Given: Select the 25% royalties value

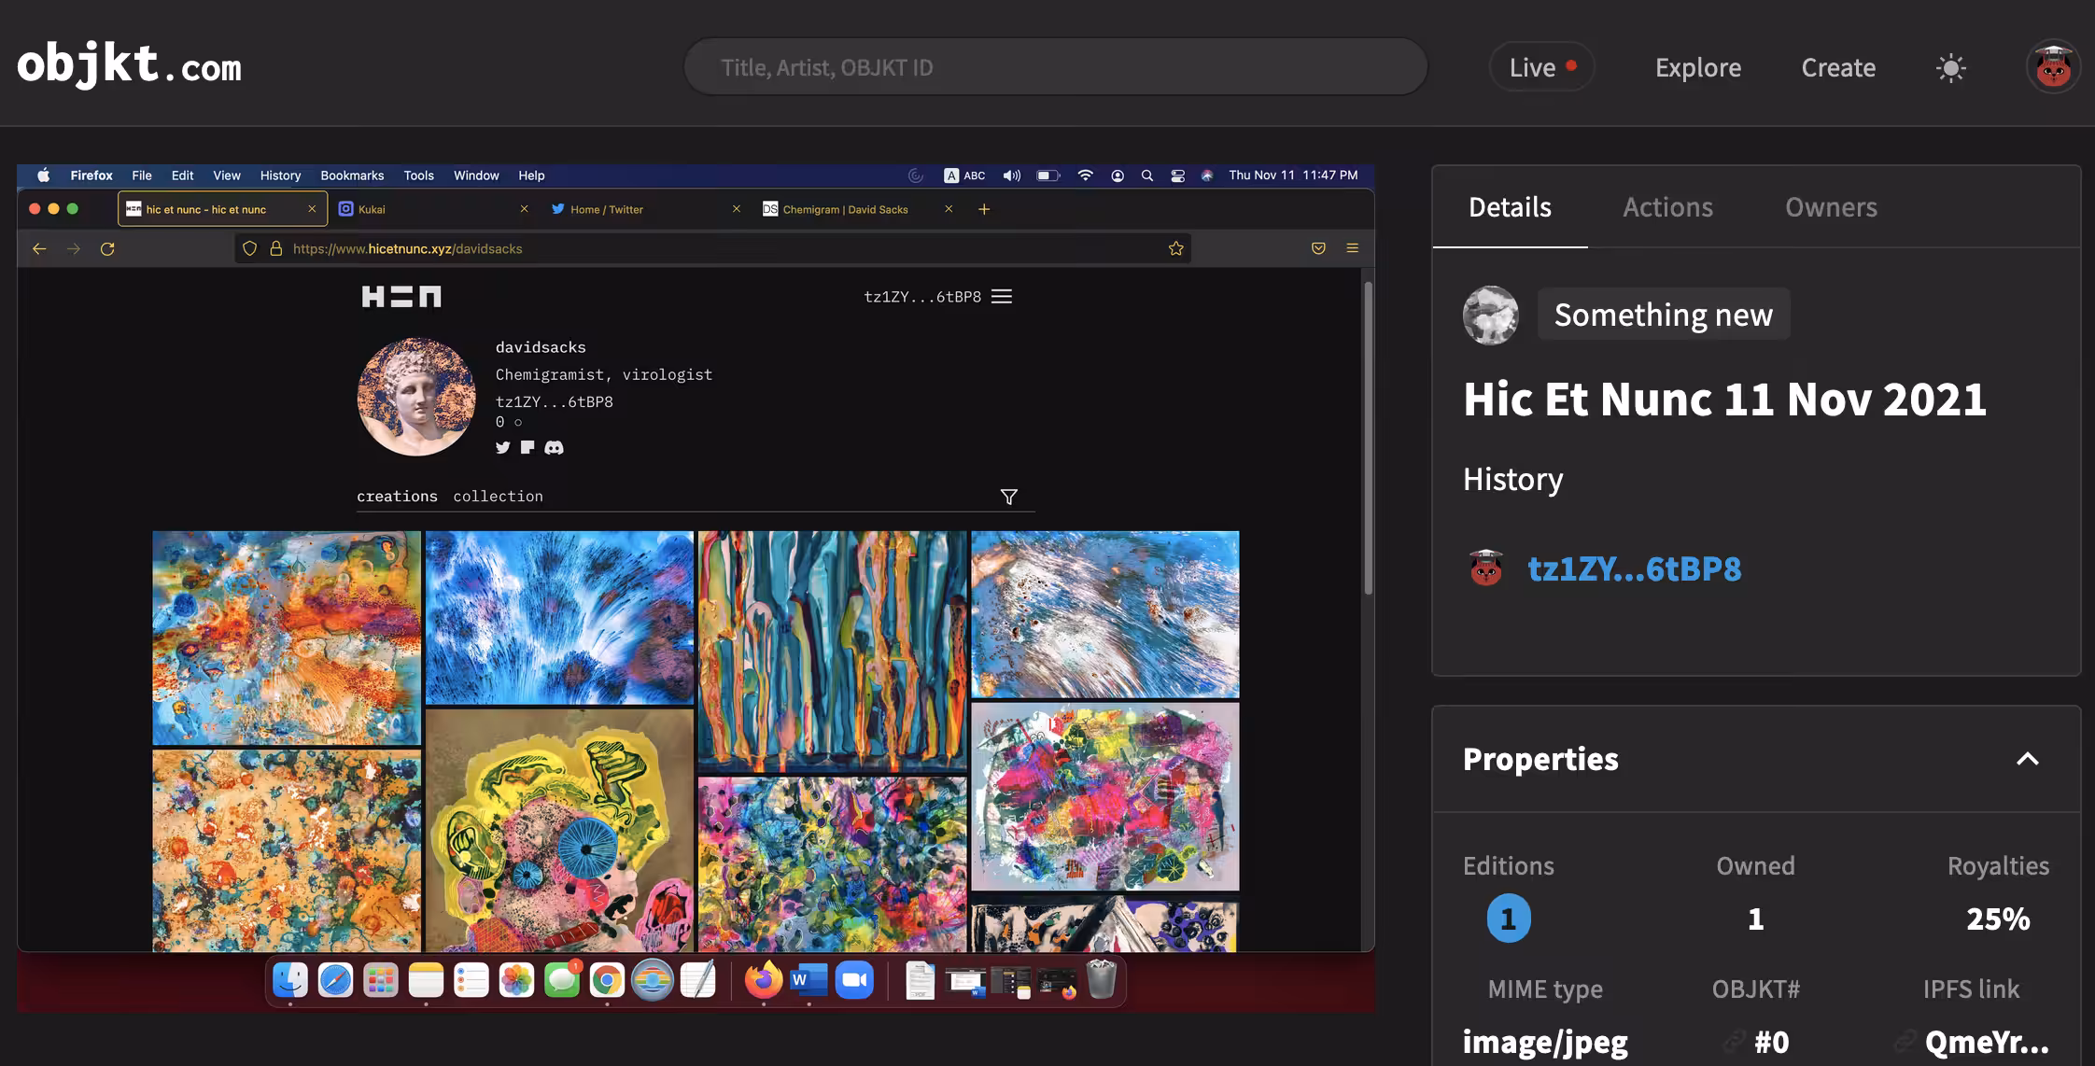Looking at the screenshot, I should (x=1998, y=919).
